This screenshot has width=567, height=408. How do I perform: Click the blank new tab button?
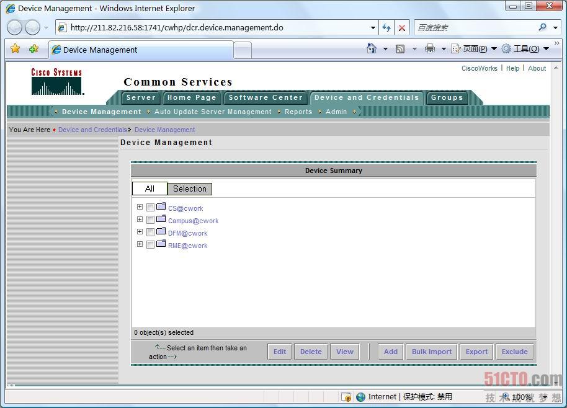243,50
